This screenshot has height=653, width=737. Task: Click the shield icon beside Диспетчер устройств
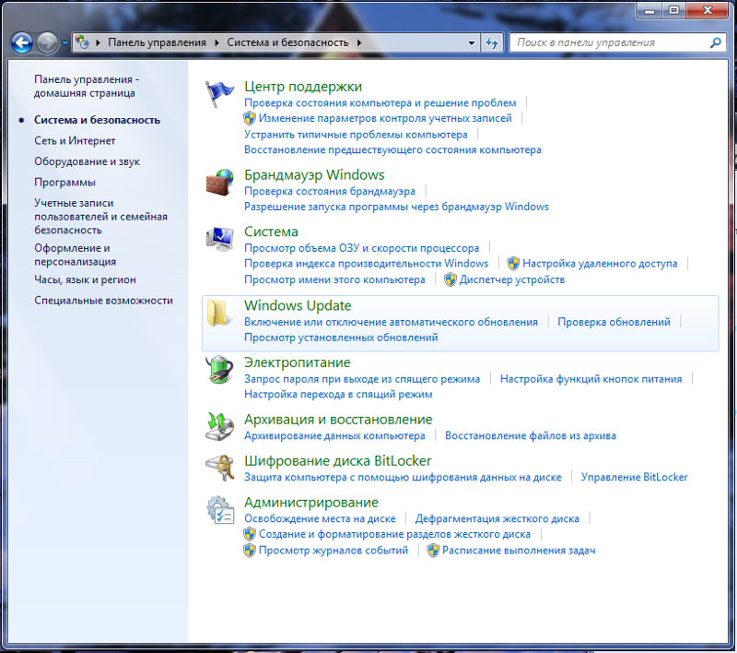point(450,279)
